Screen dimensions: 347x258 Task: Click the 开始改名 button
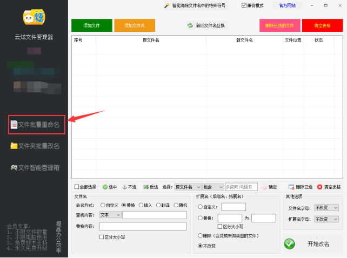313,244
